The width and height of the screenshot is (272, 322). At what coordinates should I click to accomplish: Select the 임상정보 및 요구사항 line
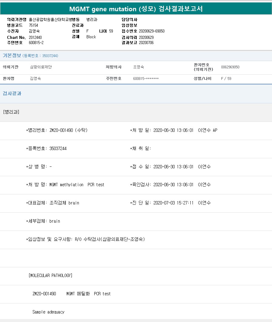coord(86,239)
